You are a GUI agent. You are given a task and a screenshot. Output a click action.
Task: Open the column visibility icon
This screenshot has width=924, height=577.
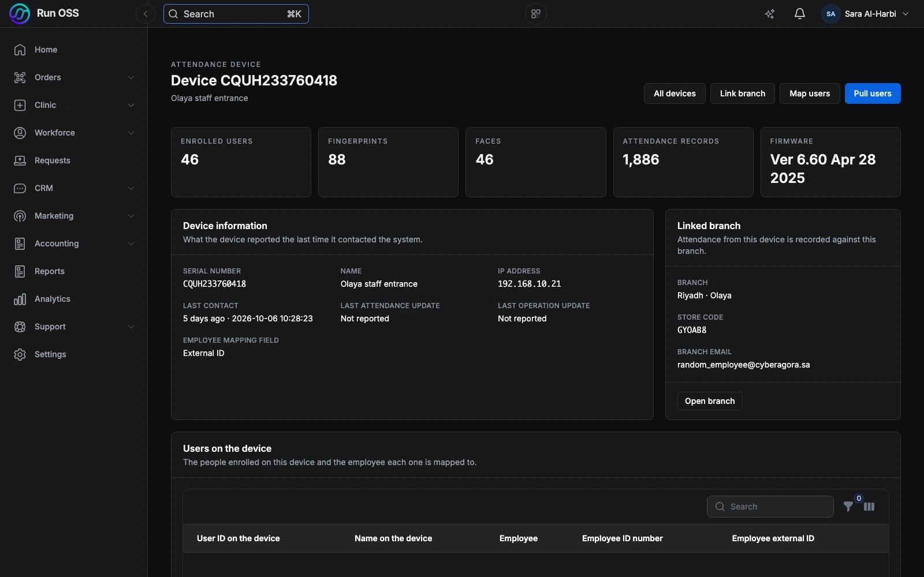coord(869,507)
